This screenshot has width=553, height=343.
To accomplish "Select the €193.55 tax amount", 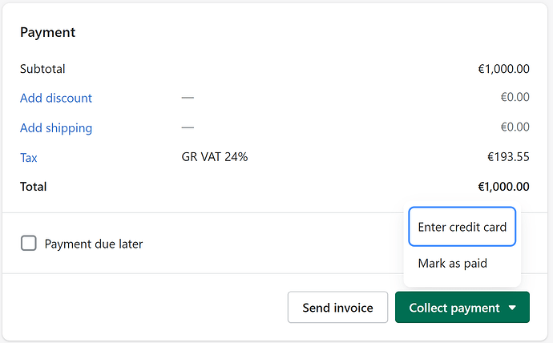I will (508, 157).
